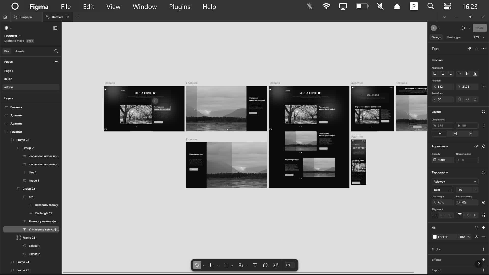Viewport: 489px width, 275px height.
Task: Open the Plugins menu
Action: coord(180,7)
